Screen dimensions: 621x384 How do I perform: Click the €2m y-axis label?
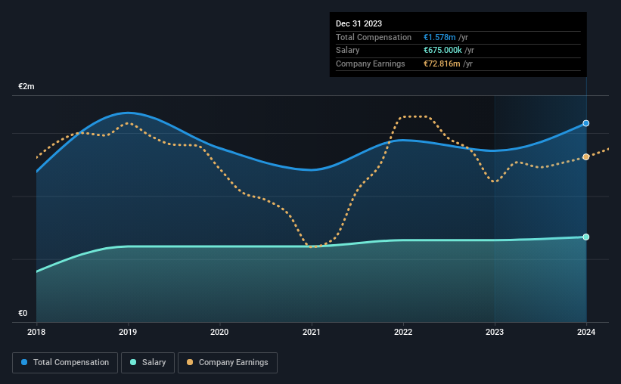click(x=26, y=86)
